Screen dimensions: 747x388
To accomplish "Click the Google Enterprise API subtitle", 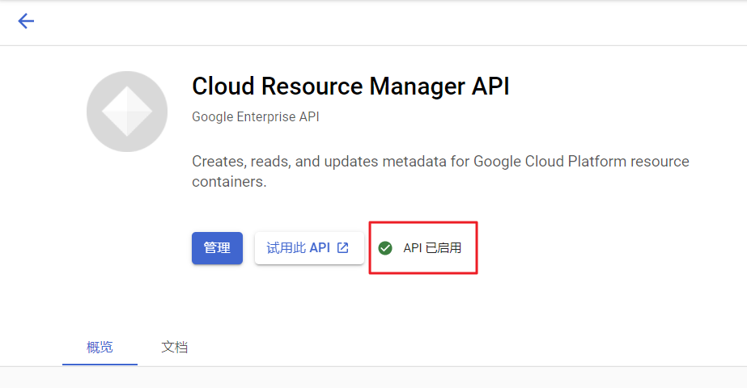I will pos(256,117).
